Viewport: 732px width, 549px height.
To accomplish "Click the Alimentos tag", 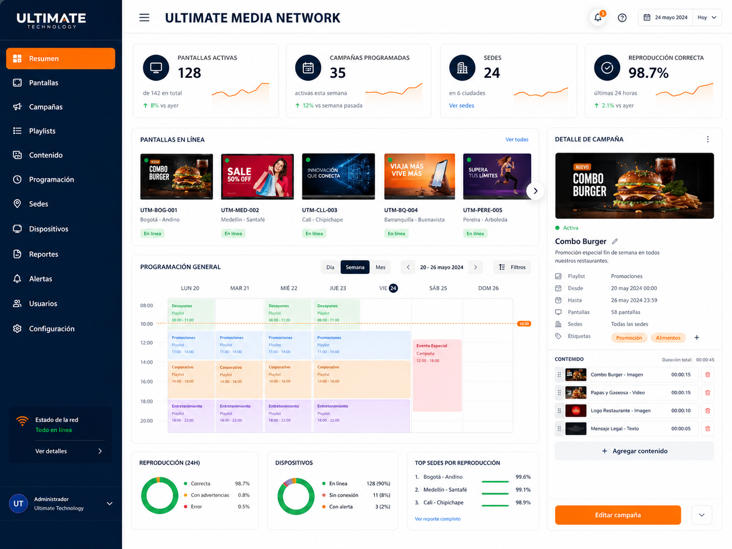I will tap(668, 338).
